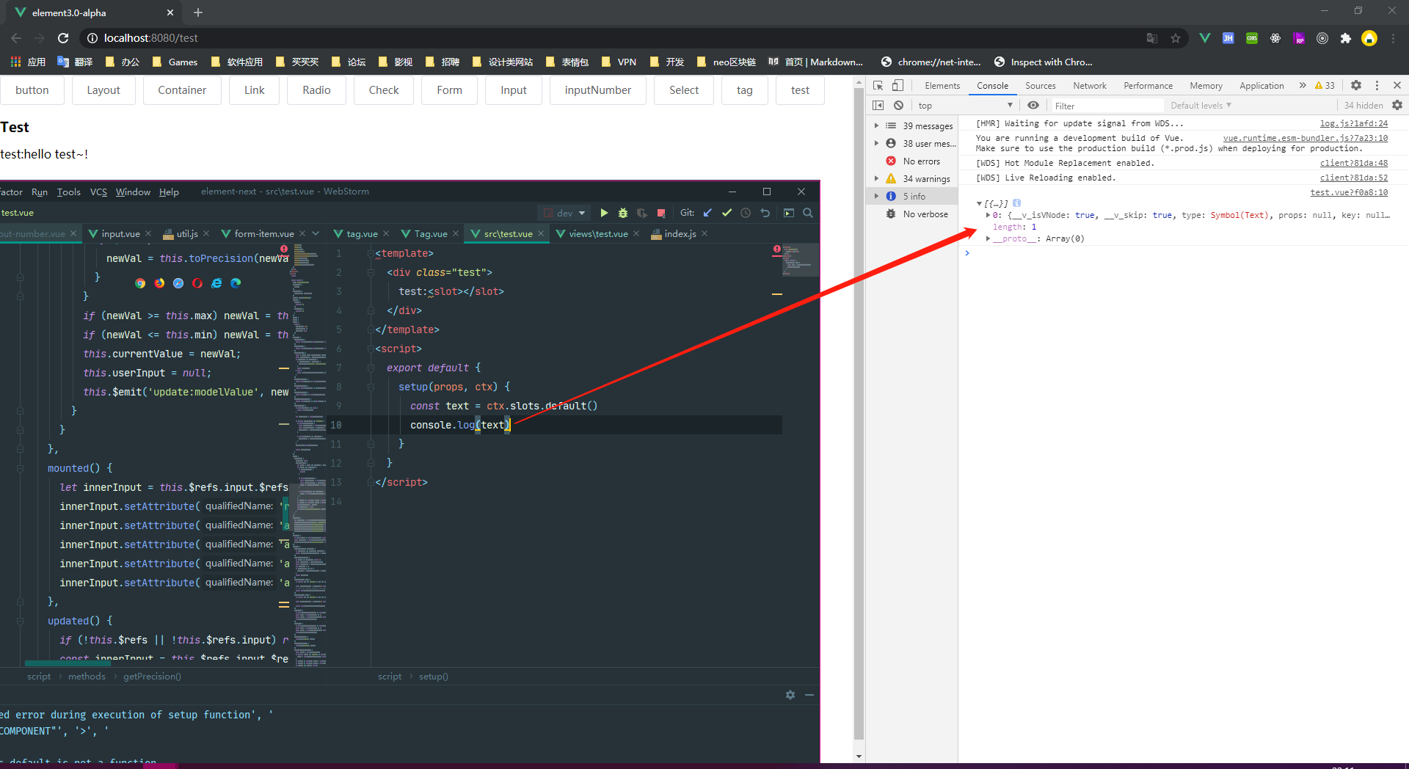This screenshot has height=769, width=1409.
Task: Toggle the device emulation toolbar
Action: pos(898,85)
